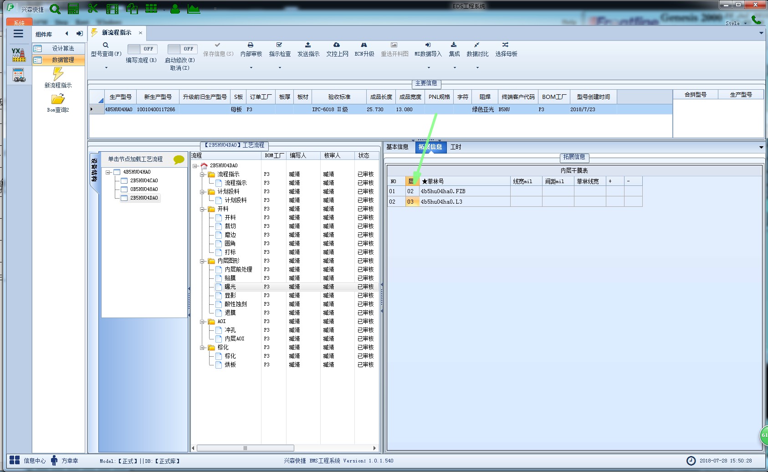
Task: Select 0B5HU048A0 in structure tree
Action: 144,190
